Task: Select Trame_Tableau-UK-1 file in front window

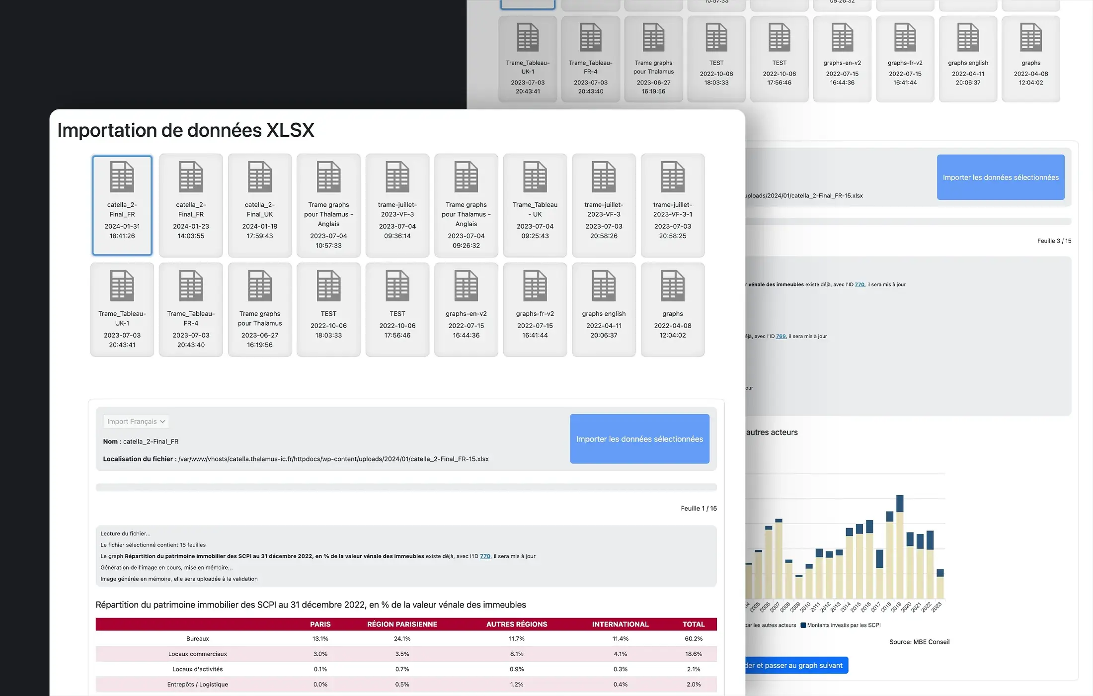Action: pos(122,309)
